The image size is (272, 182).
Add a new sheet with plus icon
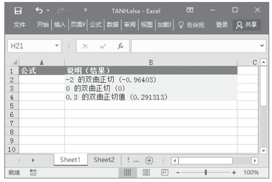(149, 160)
